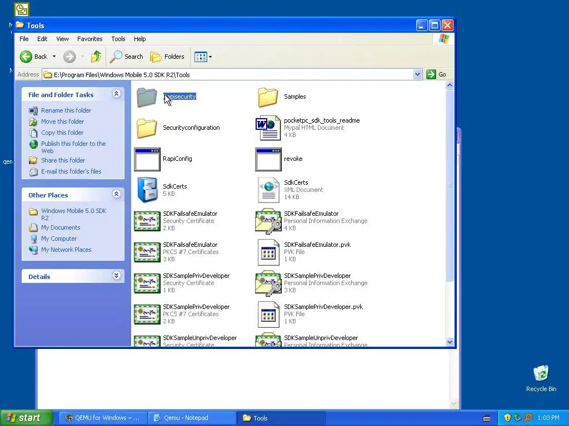The image size is (569, 426).
Task: Go up one folder level
Action: (96, 57)
